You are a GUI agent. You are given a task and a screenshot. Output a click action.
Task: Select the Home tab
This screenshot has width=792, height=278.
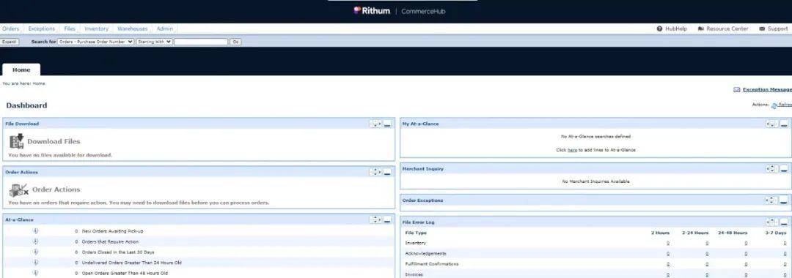(21, 69)
